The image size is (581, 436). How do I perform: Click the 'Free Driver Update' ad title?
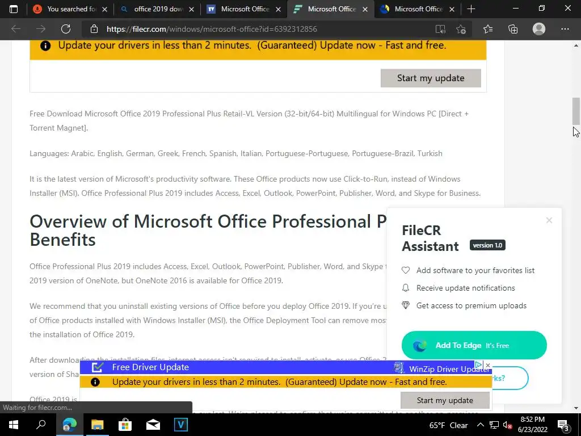pos(150,367)
